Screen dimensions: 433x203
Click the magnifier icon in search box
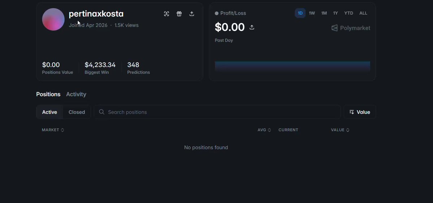point(101,112)
